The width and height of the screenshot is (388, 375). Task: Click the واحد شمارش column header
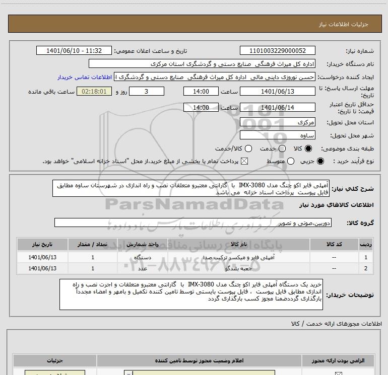pyautogui.click(x=143, y=245)
